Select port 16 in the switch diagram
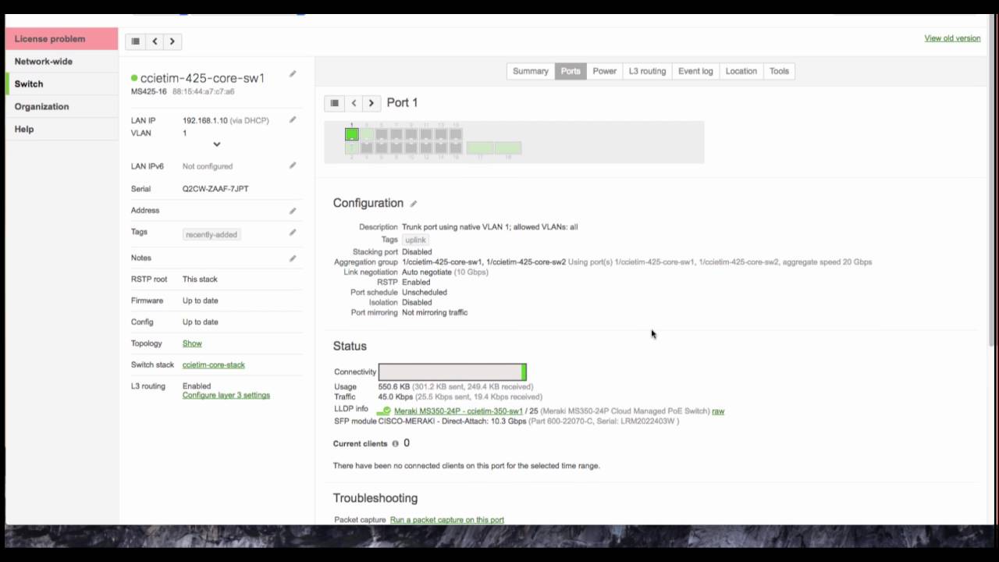This screenshot has height=562, width=999. click(456, 148)
